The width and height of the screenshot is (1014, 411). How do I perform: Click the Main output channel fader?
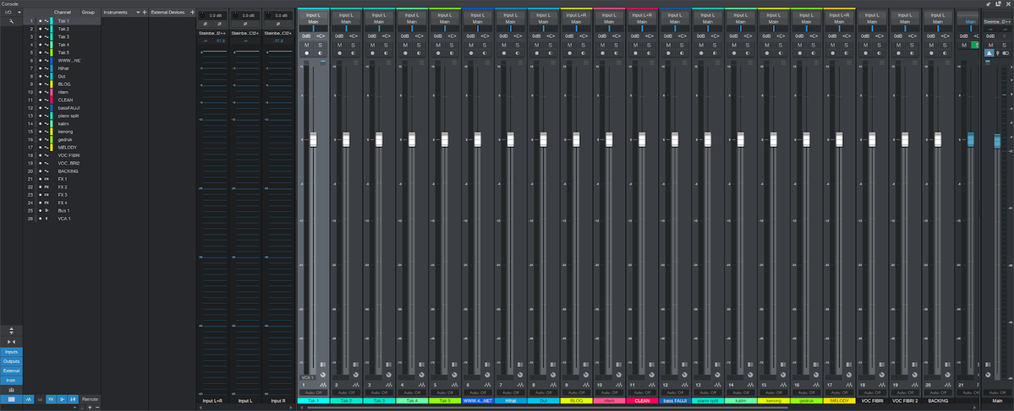(x=996, y=139)
